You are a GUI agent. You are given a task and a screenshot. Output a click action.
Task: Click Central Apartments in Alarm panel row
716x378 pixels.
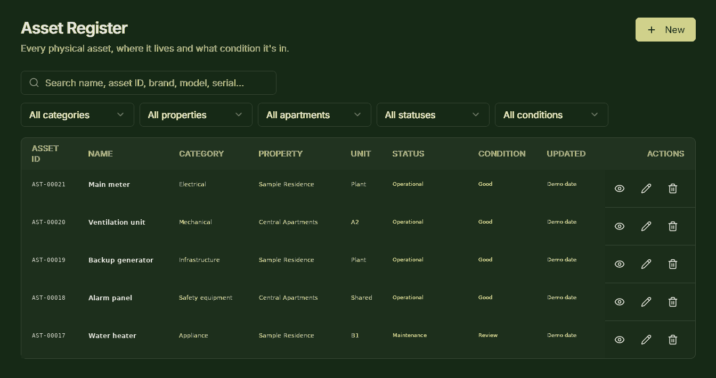pyautogui.click(x=288, y=298)
